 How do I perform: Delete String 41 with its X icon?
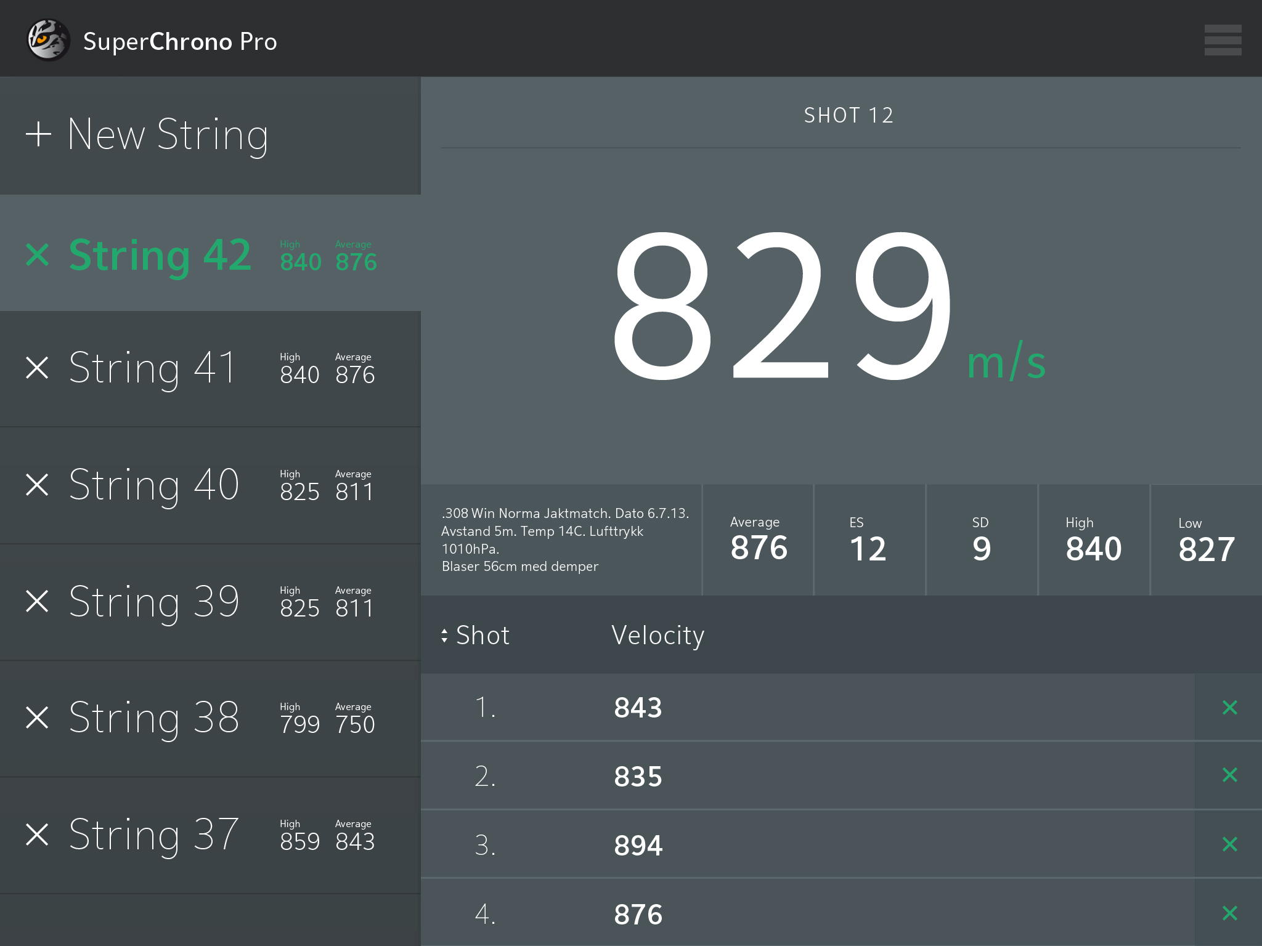click(37, 367)
